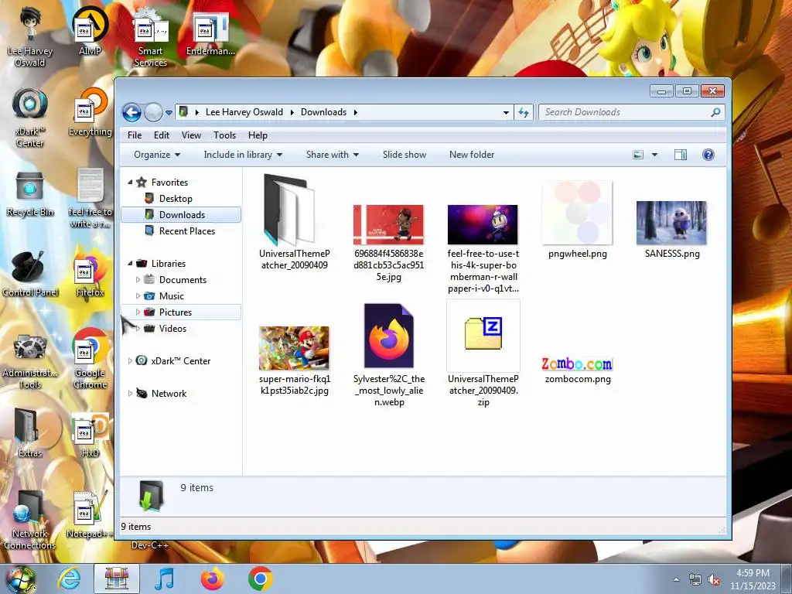Click the Windows Start orb
Screen dimensions: 792x594
20,579
